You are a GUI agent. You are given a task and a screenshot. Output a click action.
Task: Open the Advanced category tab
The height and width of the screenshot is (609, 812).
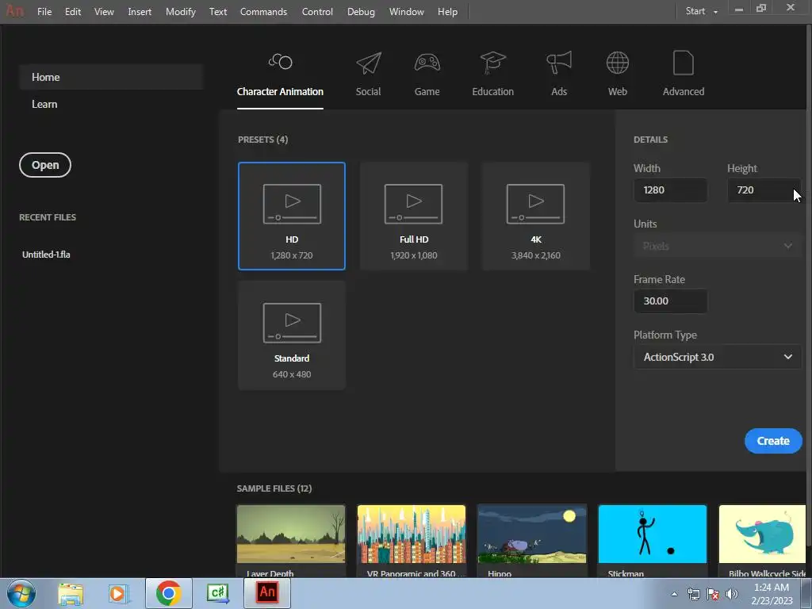pos(683,75)
